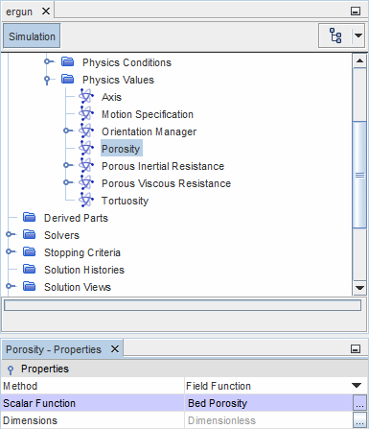369x429 pixels.
Task: Click the Solution Histories folder icon
Action: (x=30, y=270)
